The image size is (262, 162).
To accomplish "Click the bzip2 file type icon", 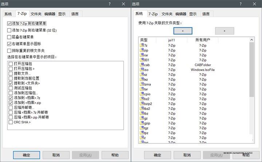I will [x=142, y=103].
